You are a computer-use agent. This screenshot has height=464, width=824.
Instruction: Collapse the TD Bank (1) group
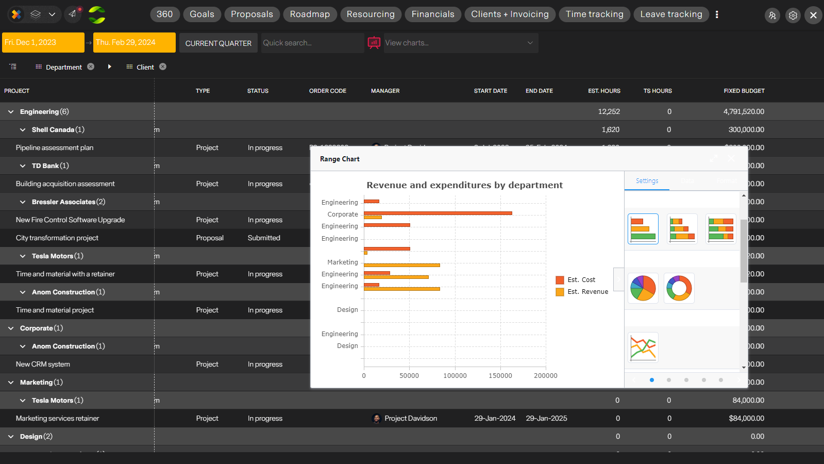[23, 165]
